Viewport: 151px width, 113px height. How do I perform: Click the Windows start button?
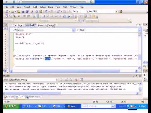click(11, 106)
